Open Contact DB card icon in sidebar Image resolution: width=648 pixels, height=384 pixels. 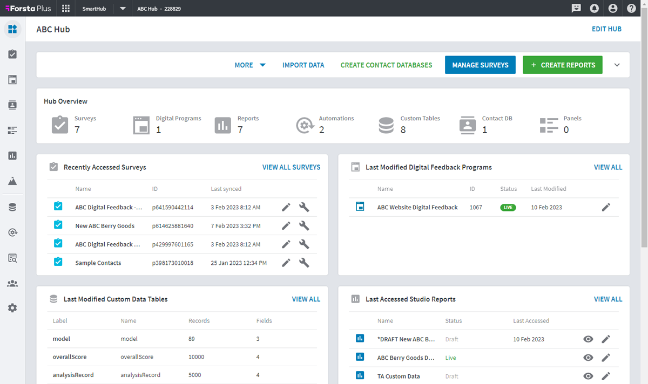pos(12,105)
